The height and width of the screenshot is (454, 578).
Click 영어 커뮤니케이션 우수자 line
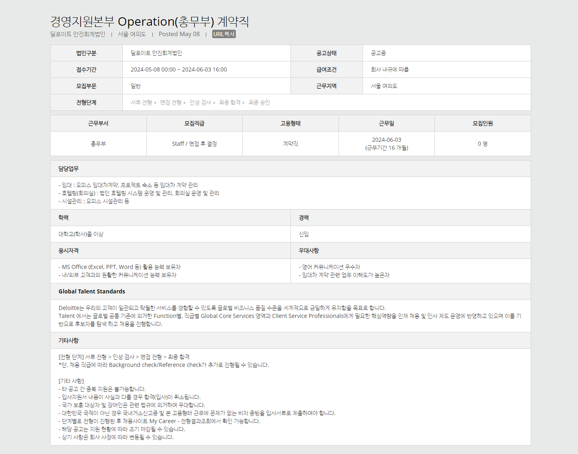[x=330, y=267]
